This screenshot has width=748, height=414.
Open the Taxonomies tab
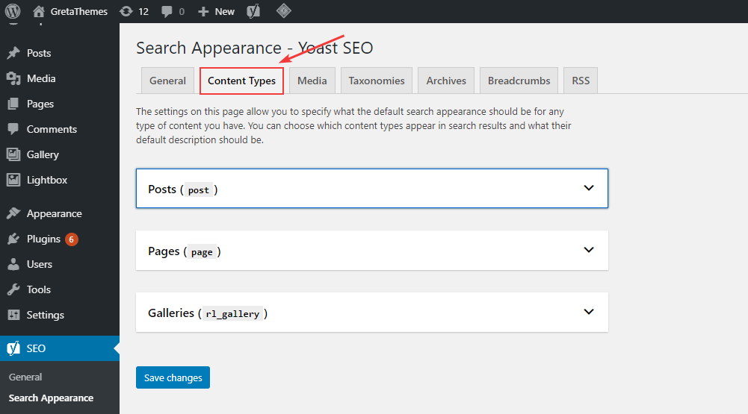pos(377,81)
